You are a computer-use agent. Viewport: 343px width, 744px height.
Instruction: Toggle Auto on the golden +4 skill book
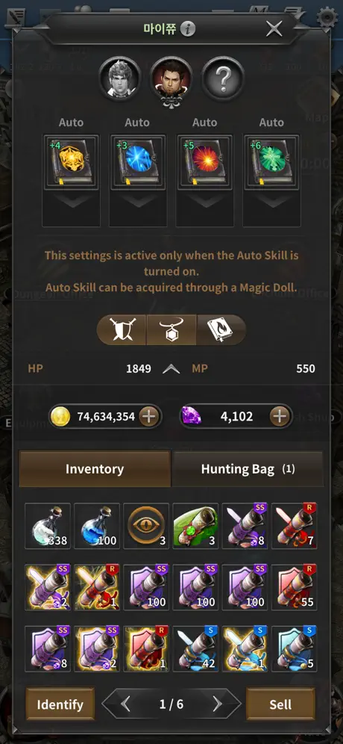click(71, 123)
